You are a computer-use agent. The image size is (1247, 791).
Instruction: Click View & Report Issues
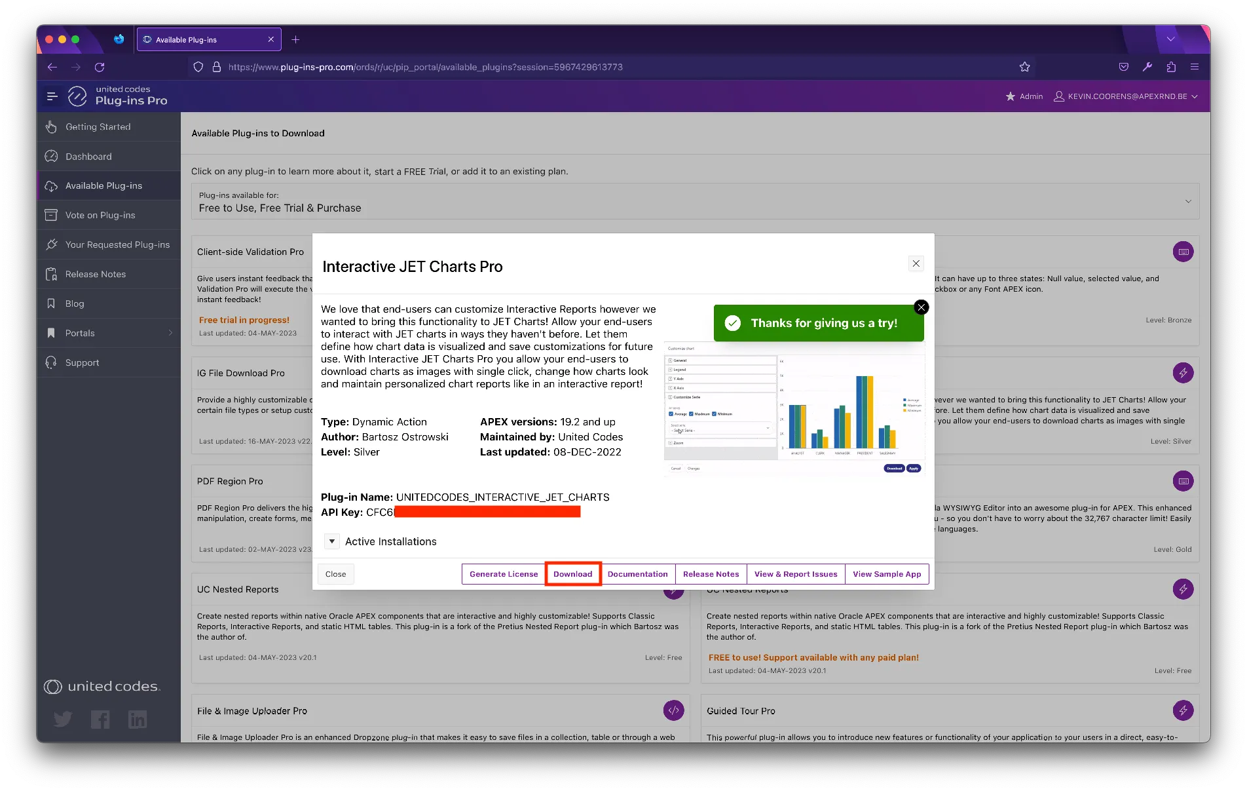pos(796,574)
